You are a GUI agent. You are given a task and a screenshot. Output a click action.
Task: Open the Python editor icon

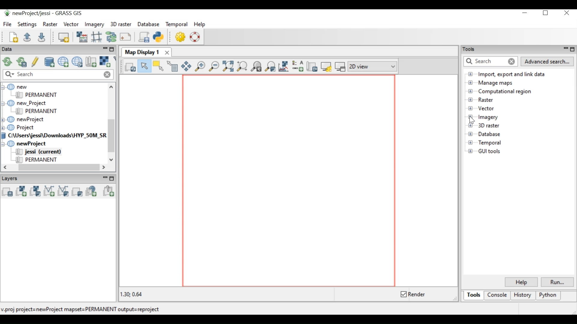tap(159, 37)
